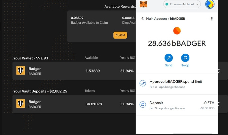
Task: Click the orange bBADGER token icon
Action: coord(177,31)
